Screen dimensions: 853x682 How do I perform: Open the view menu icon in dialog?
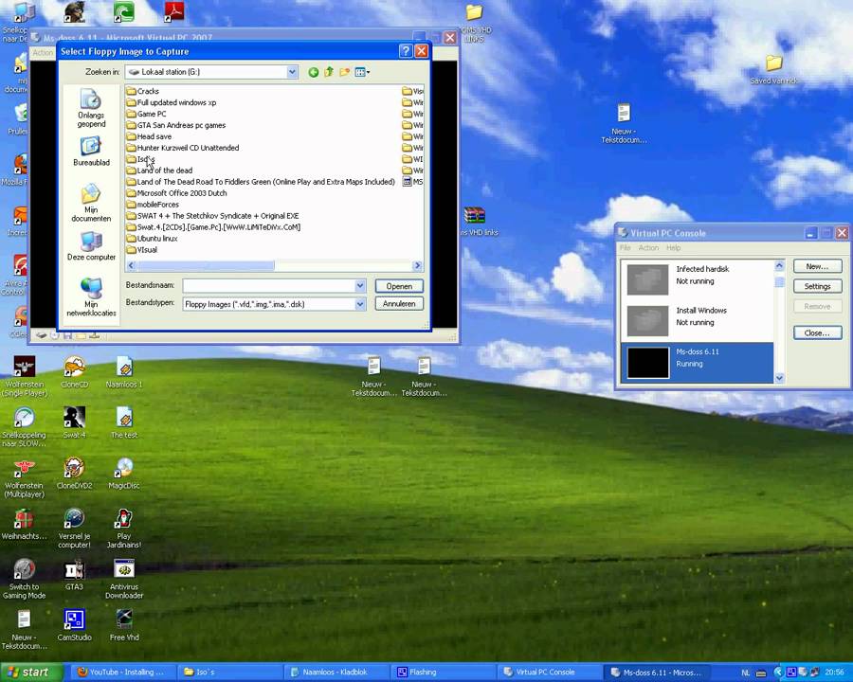coord(362,72)
